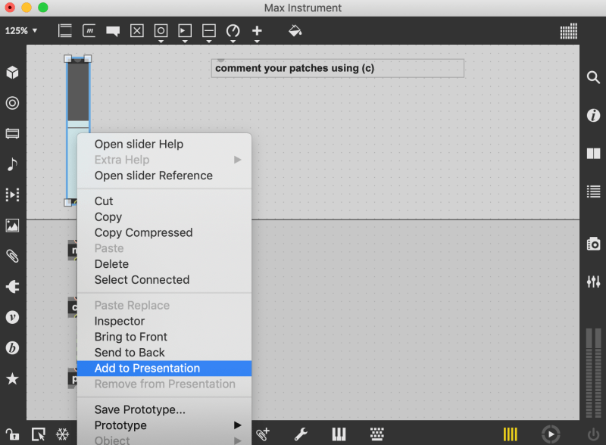Toggle presentation mode arrow icon

[39, 434]
